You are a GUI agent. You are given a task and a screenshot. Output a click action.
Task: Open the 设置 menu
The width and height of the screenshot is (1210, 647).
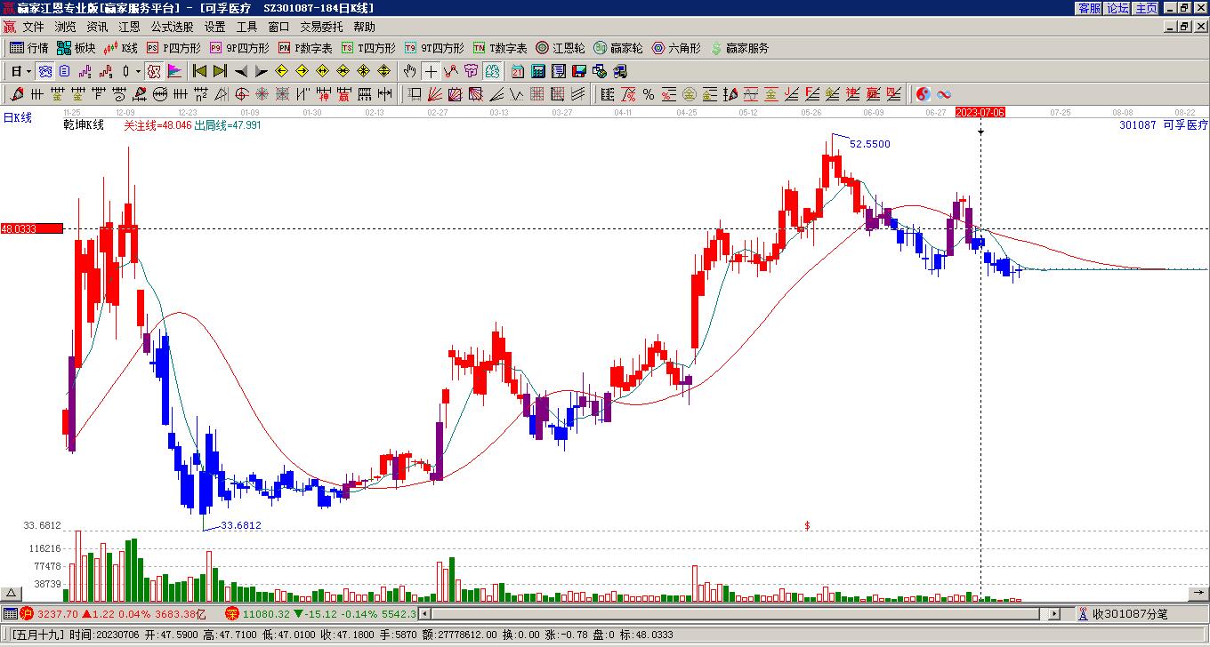[214, 27]
